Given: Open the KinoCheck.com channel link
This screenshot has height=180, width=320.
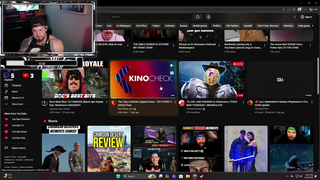Looking at the screenshot, I should 125,109.
